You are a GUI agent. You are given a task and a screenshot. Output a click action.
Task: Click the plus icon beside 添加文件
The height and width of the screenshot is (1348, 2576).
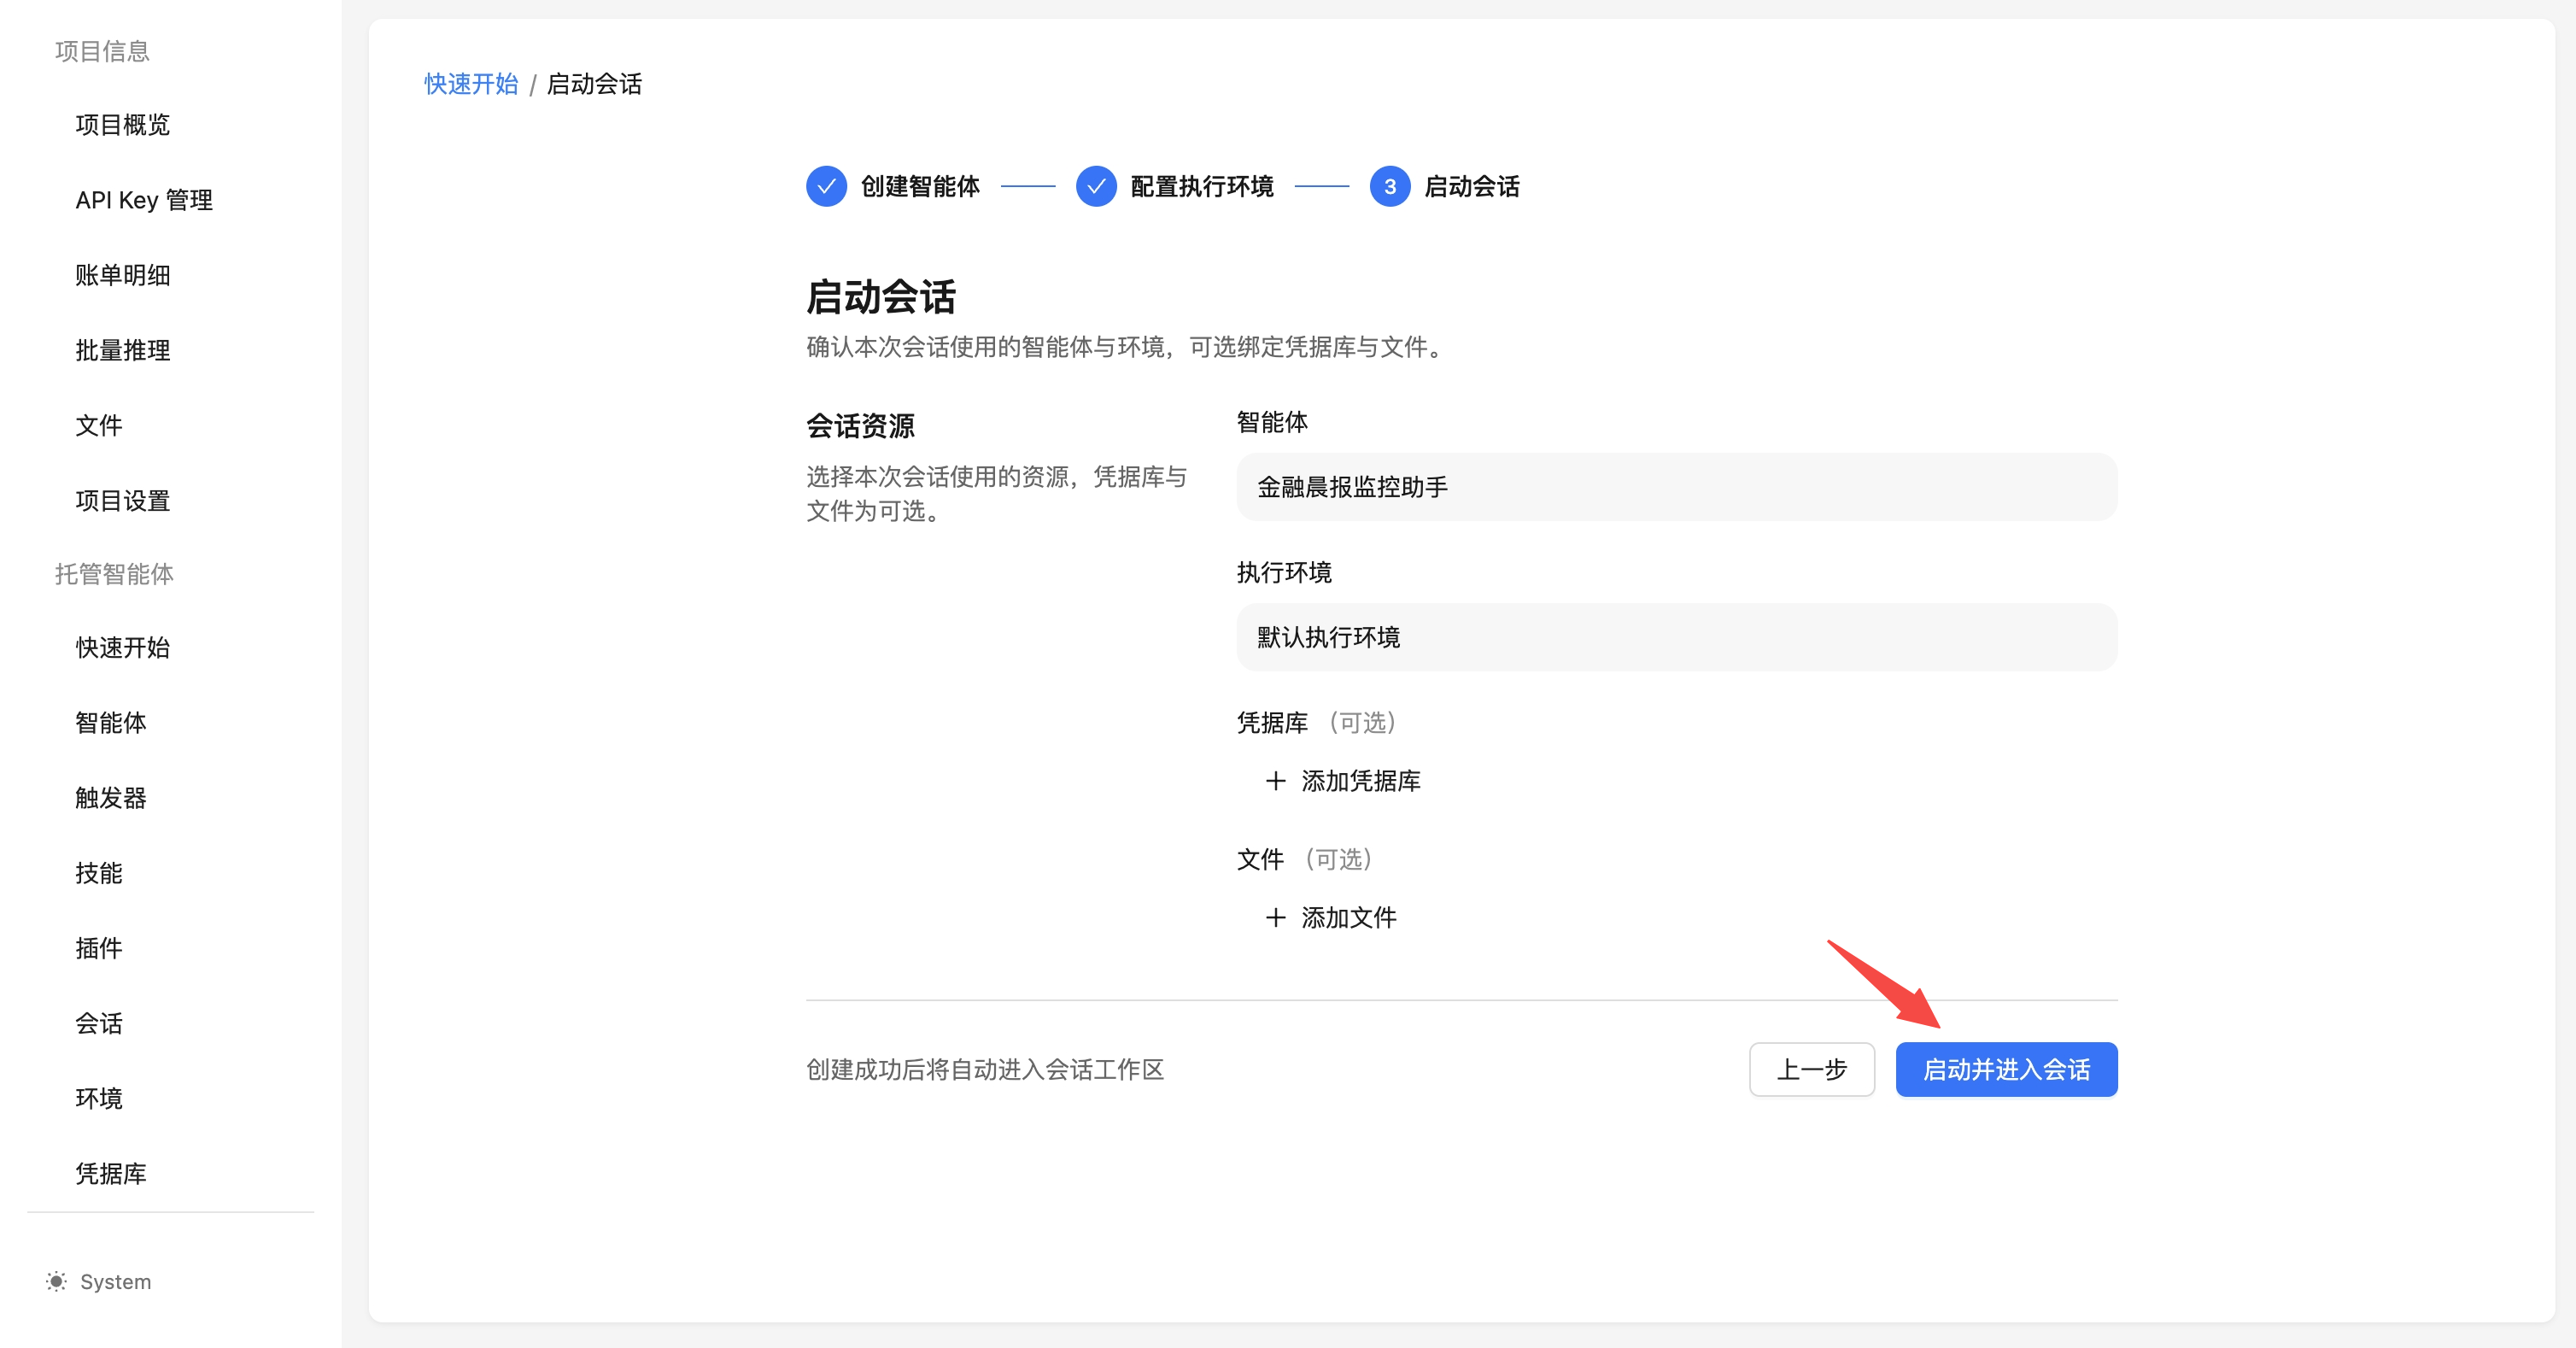(x=1275, y=917)
